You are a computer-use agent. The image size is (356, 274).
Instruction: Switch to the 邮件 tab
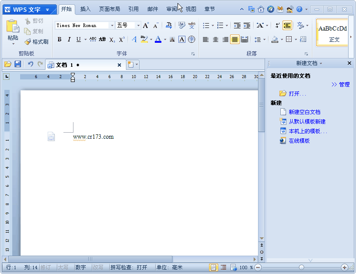(153, 9)
